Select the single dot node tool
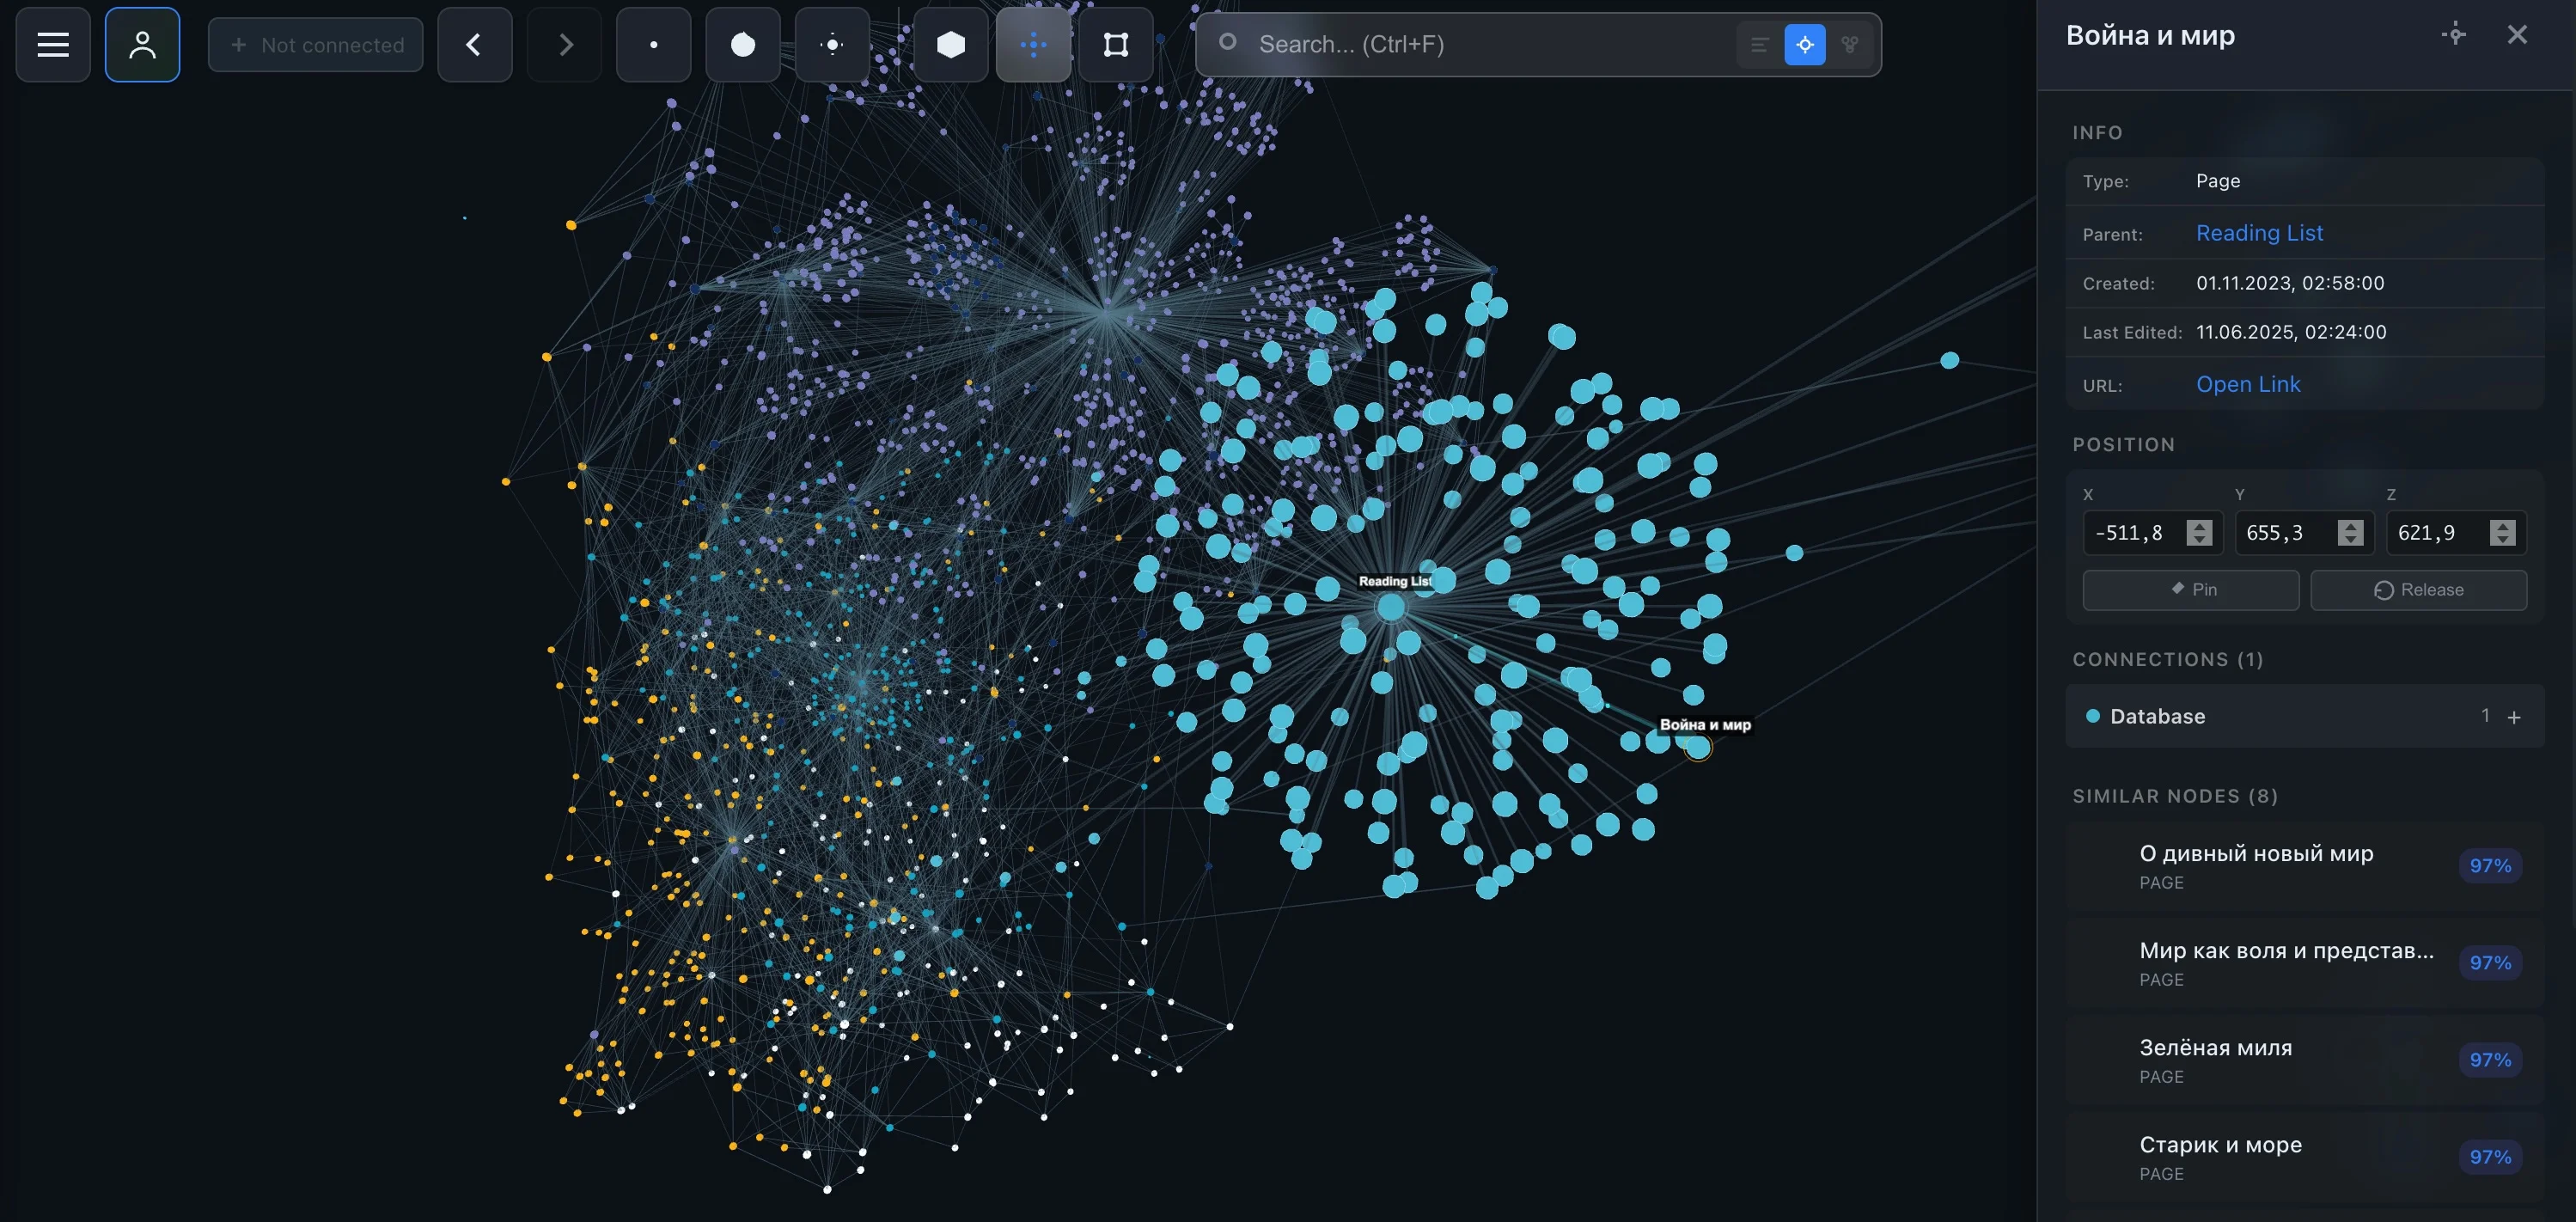This screenshot has width=2576, height=1222. (x=653, y=44)
